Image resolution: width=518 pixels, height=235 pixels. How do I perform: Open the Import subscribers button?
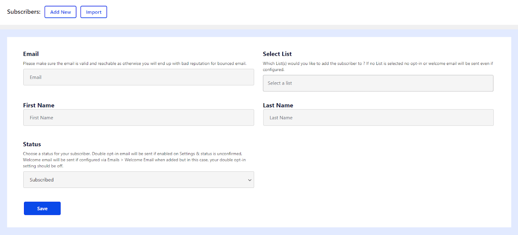point(94,12)
